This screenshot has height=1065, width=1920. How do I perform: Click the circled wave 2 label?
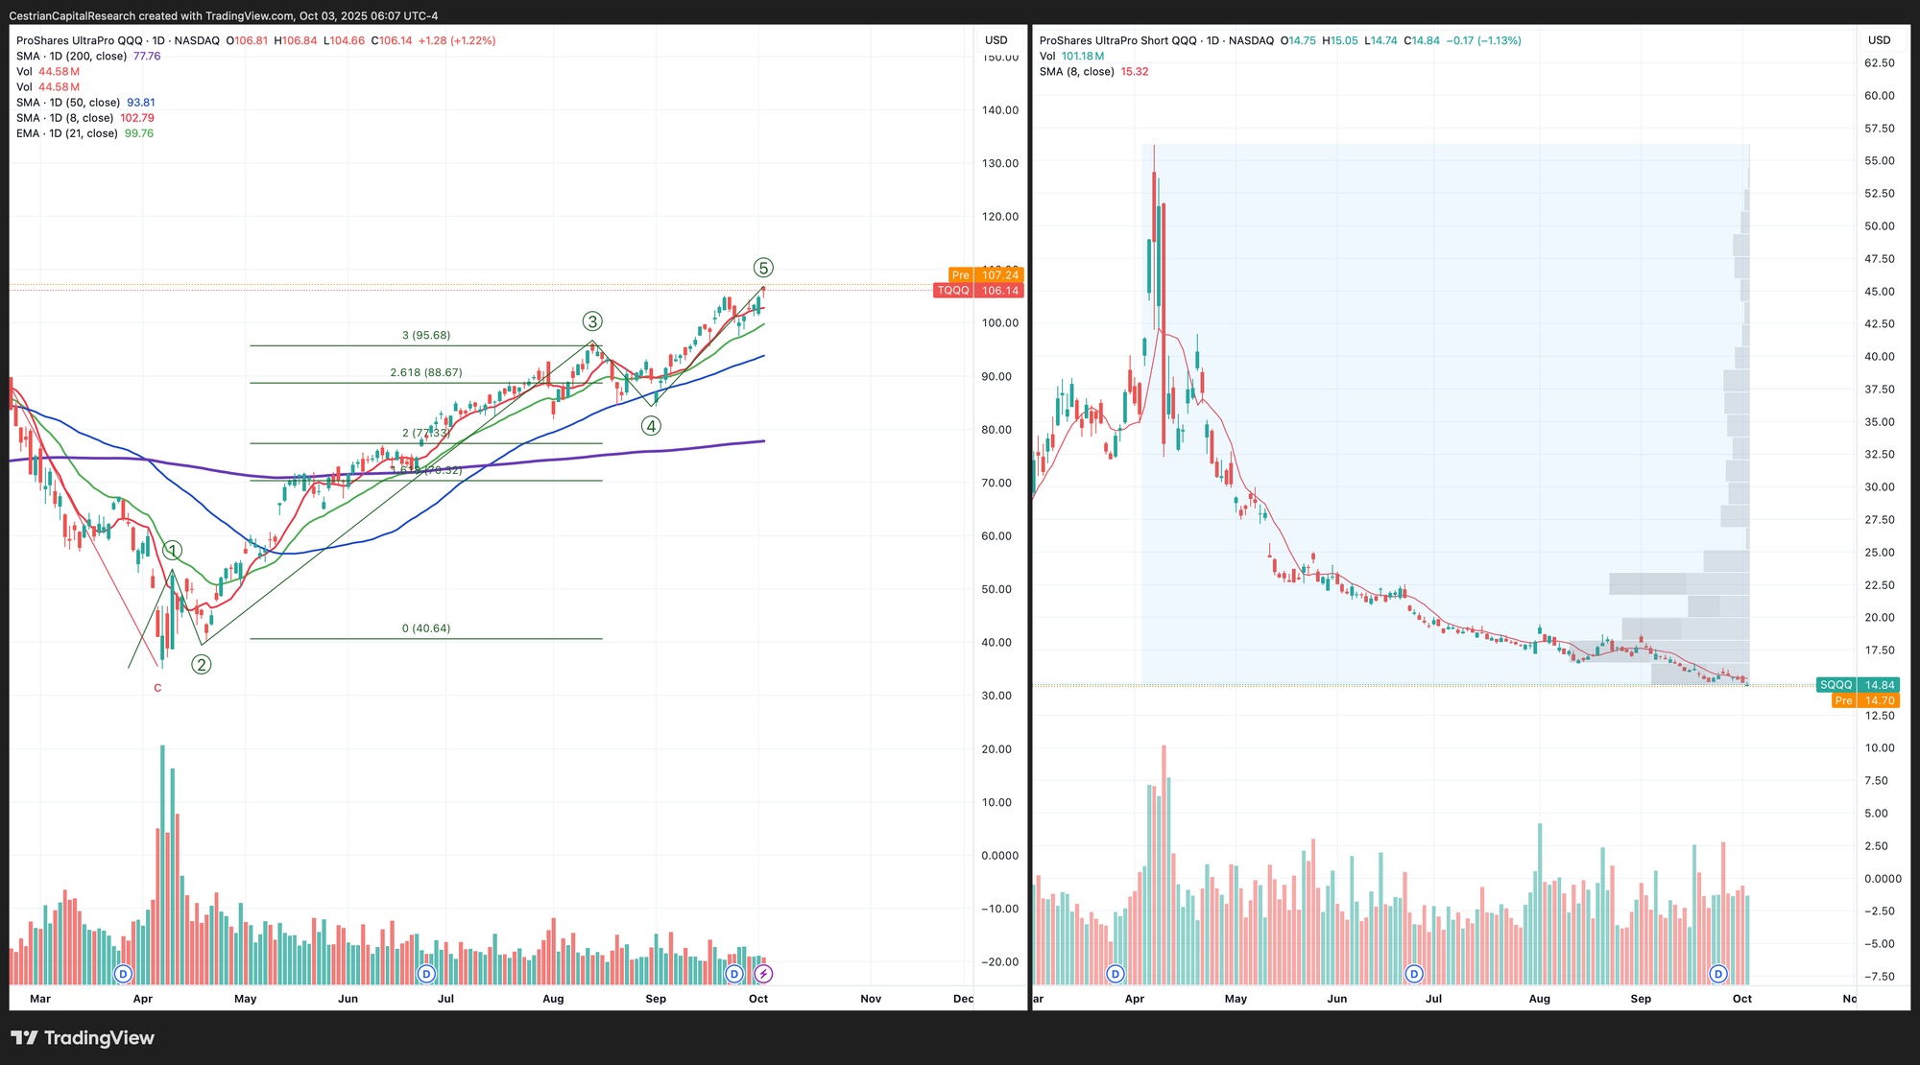[201, 664]
